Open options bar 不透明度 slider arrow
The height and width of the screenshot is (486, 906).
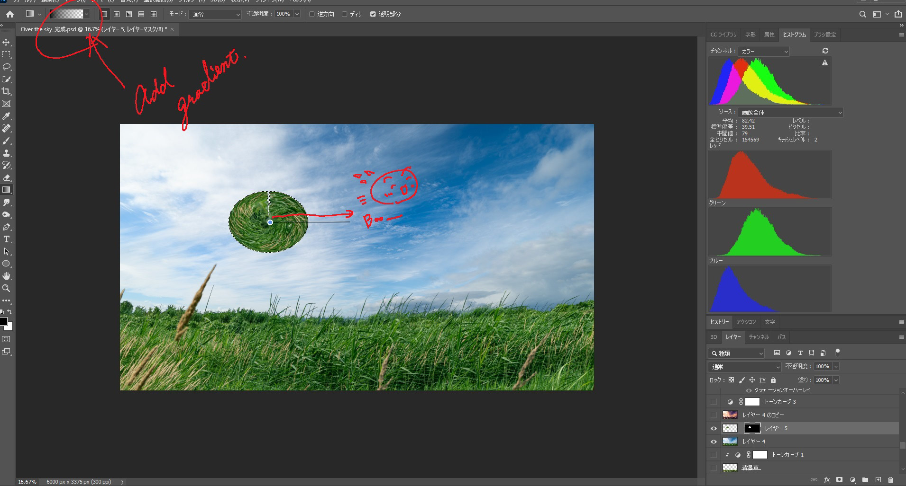click(x=297, y=14)
